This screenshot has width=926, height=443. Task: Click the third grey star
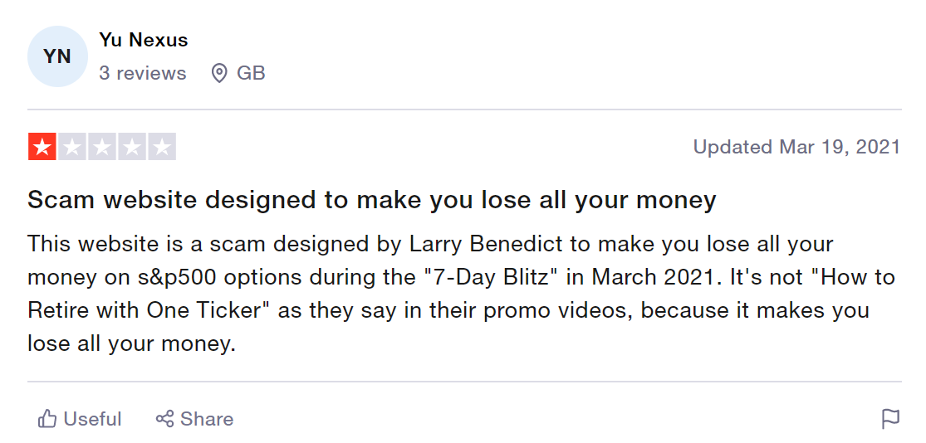tap(102, 147)
